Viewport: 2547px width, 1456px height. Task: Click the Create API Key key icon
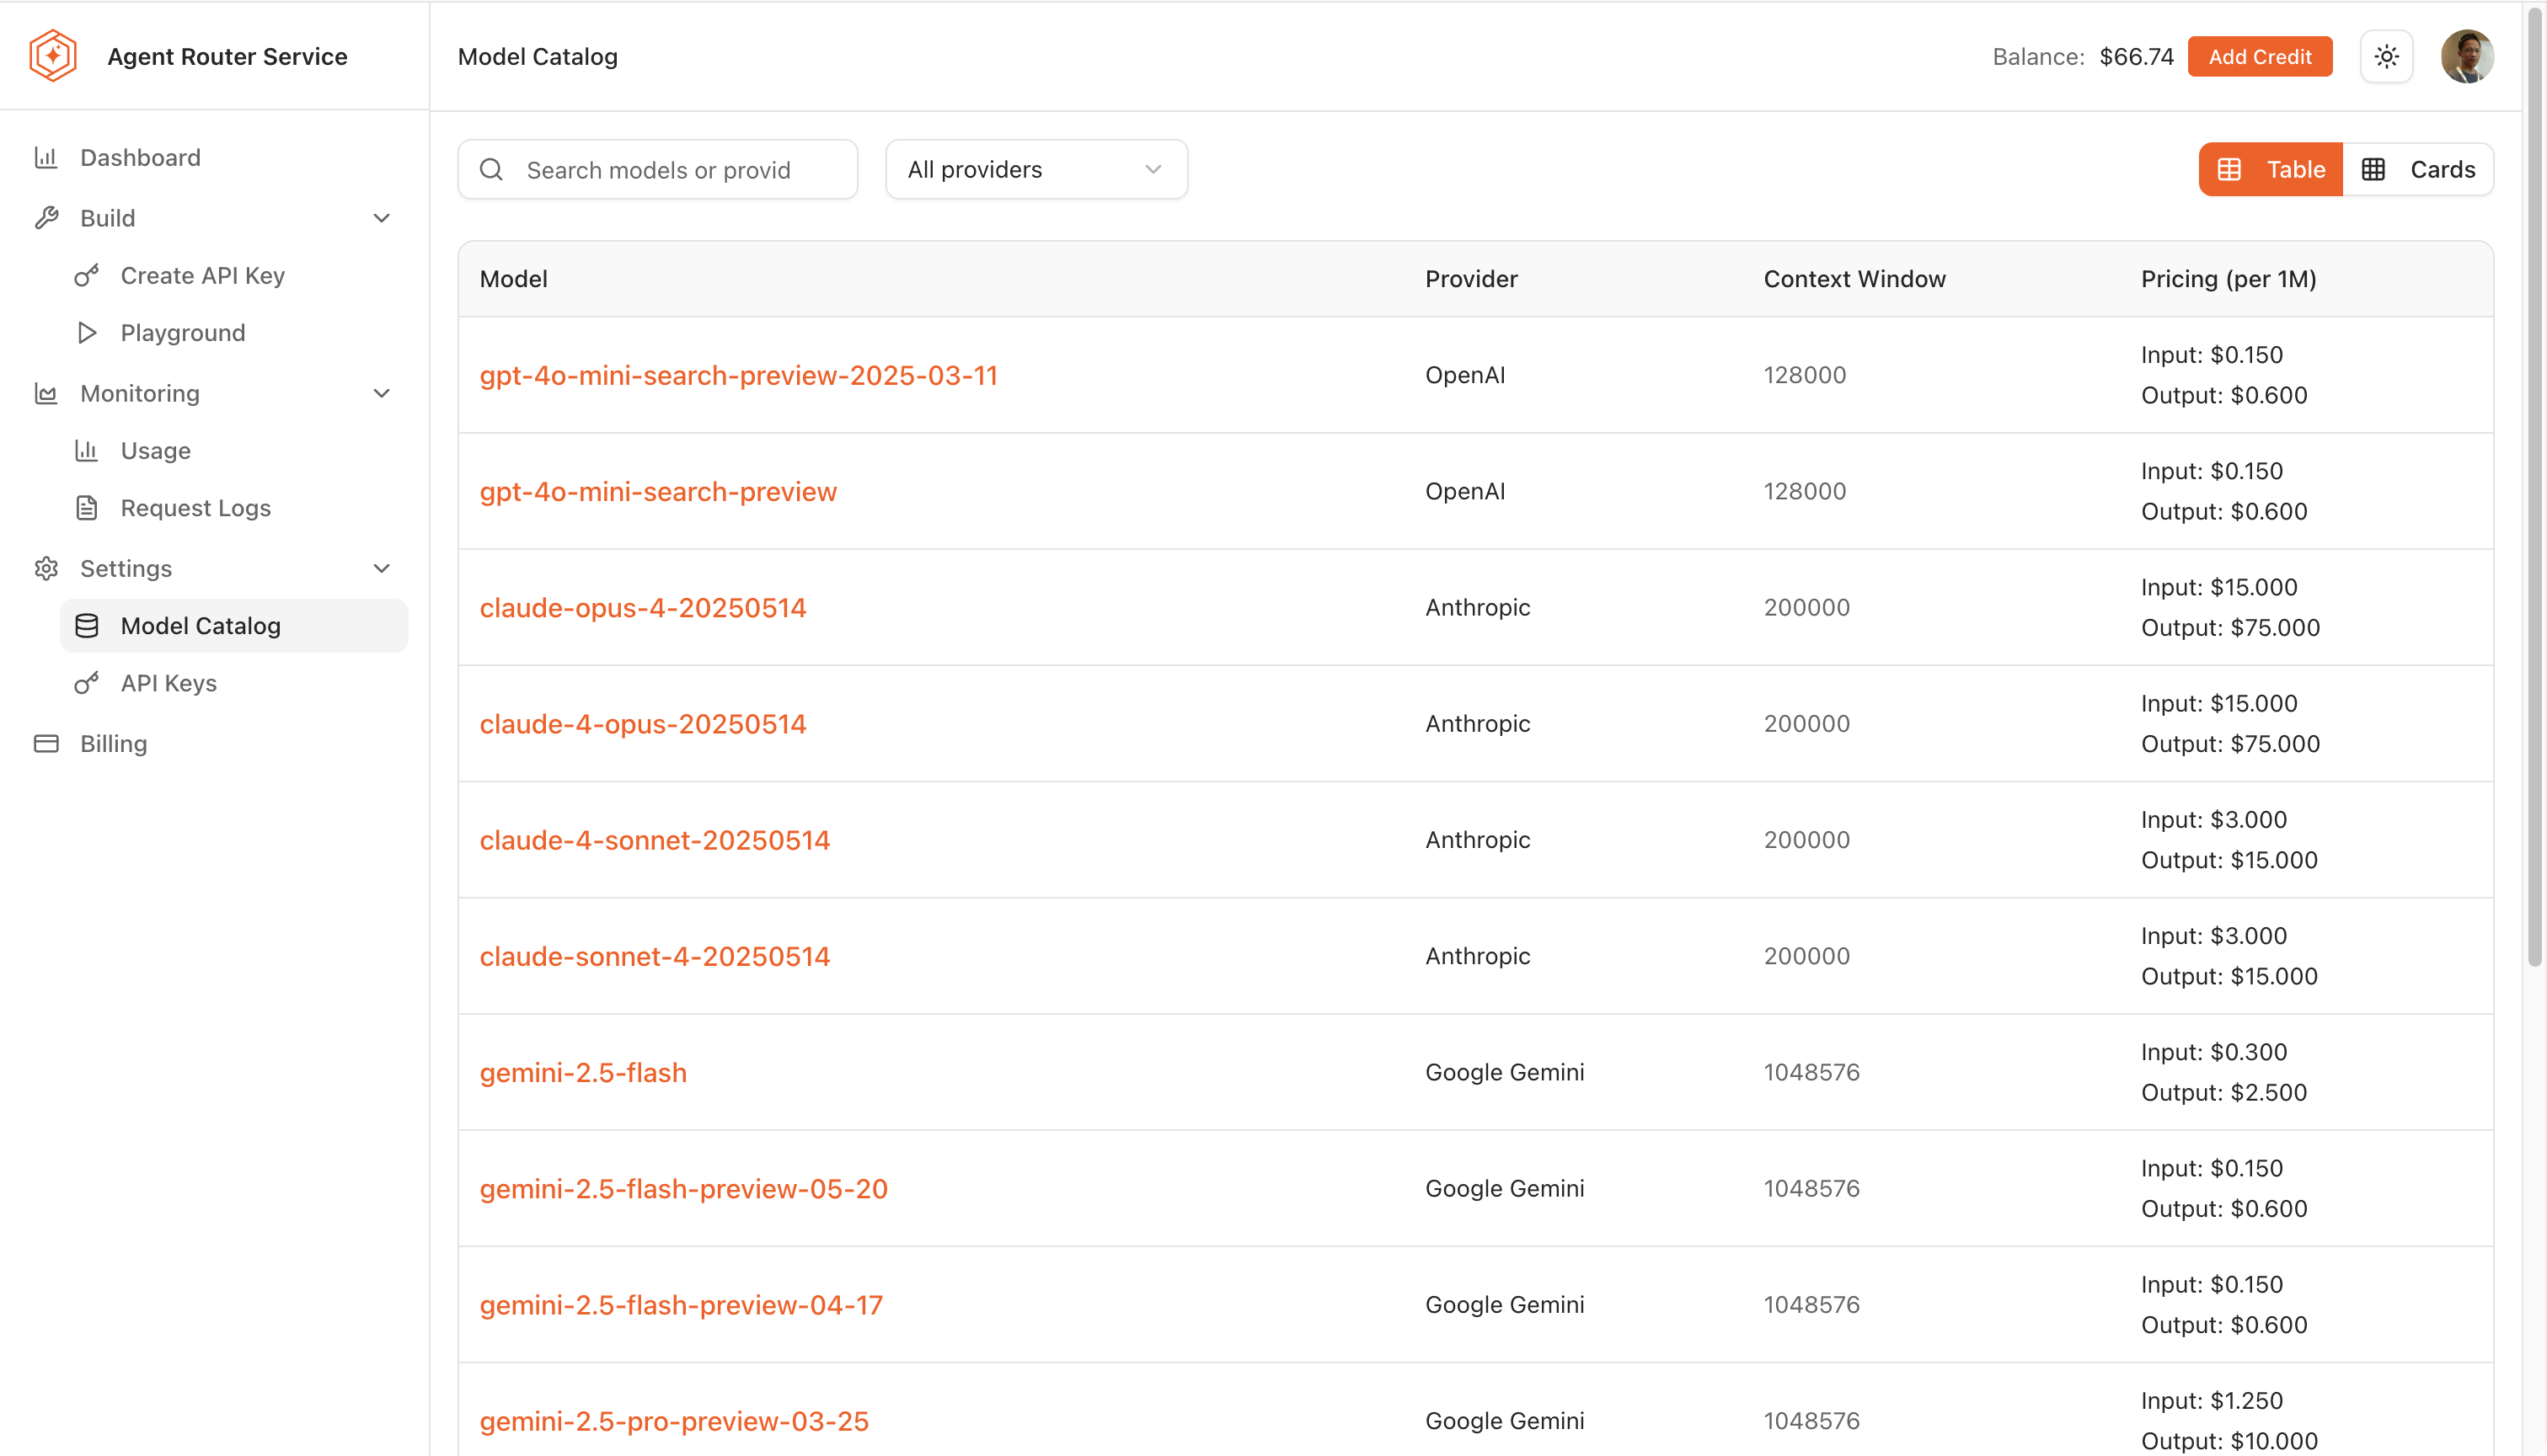coord(87,275)
